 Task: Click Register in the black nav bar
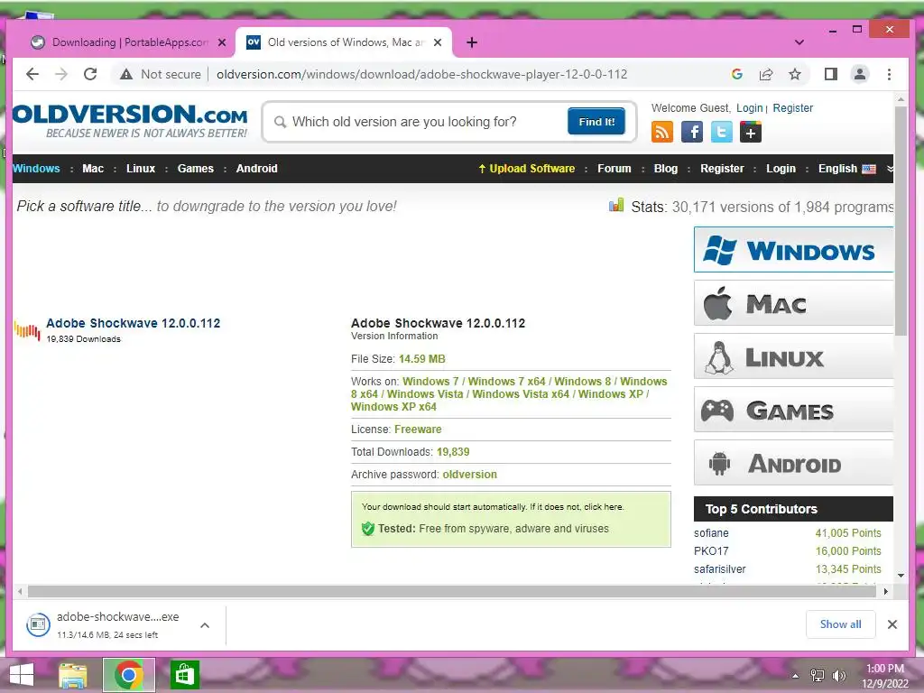(x=722, y=169)
